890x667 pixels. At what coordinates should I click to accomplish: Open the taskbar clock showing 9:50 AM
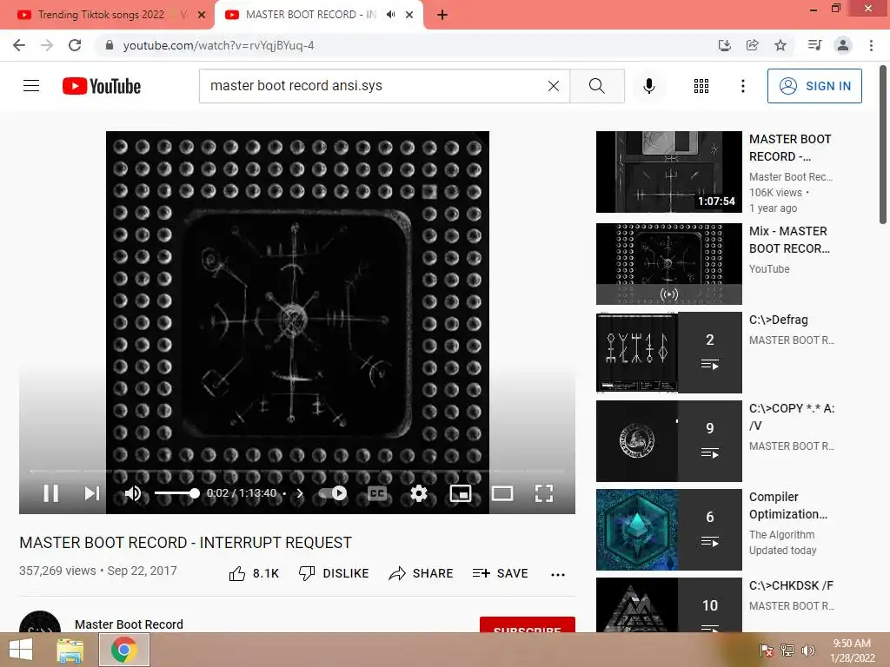pyautogui.click(x=852, y=650)
